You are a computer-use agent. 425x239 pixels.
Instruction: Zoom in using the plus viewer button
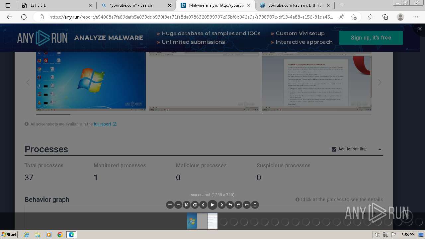[x=170, y=205]
